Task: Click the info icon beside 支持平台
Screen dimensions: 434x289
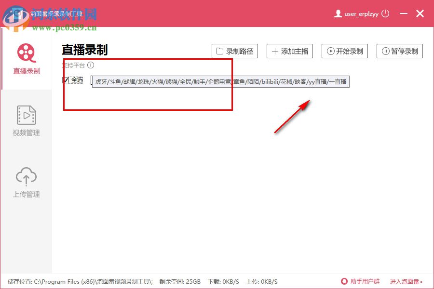Action: (x=91, y=65)
